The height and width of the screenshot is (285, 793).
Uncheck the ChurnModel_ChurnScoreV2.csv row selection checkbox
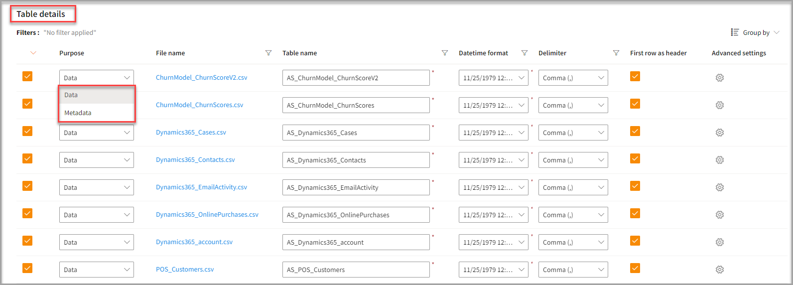coord(27,76)
